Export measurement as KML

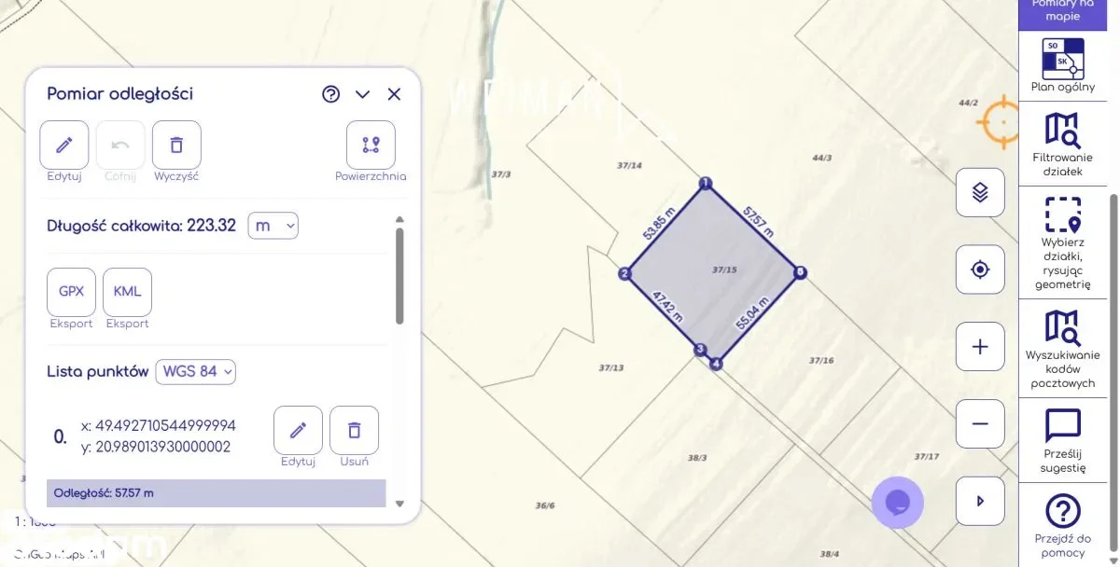127,292
